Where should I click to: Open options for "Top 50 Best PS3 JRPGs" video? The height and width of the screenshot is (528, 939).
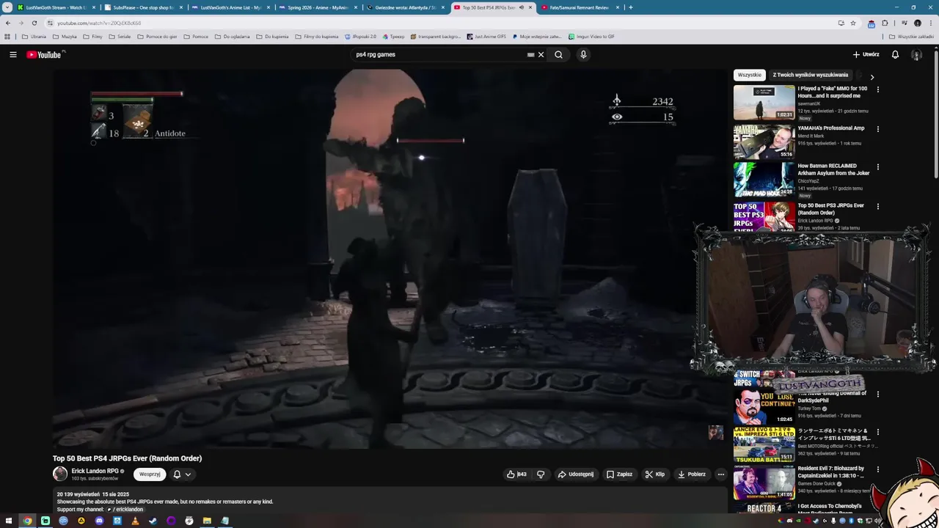tap(877, 207)
